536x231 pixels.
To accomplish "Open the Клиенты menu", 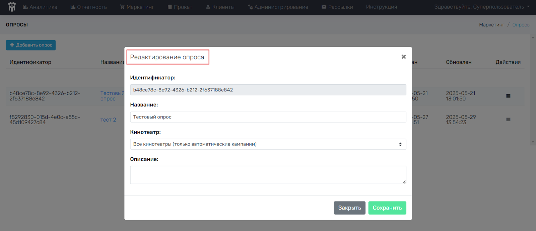I will pos(220,7).
